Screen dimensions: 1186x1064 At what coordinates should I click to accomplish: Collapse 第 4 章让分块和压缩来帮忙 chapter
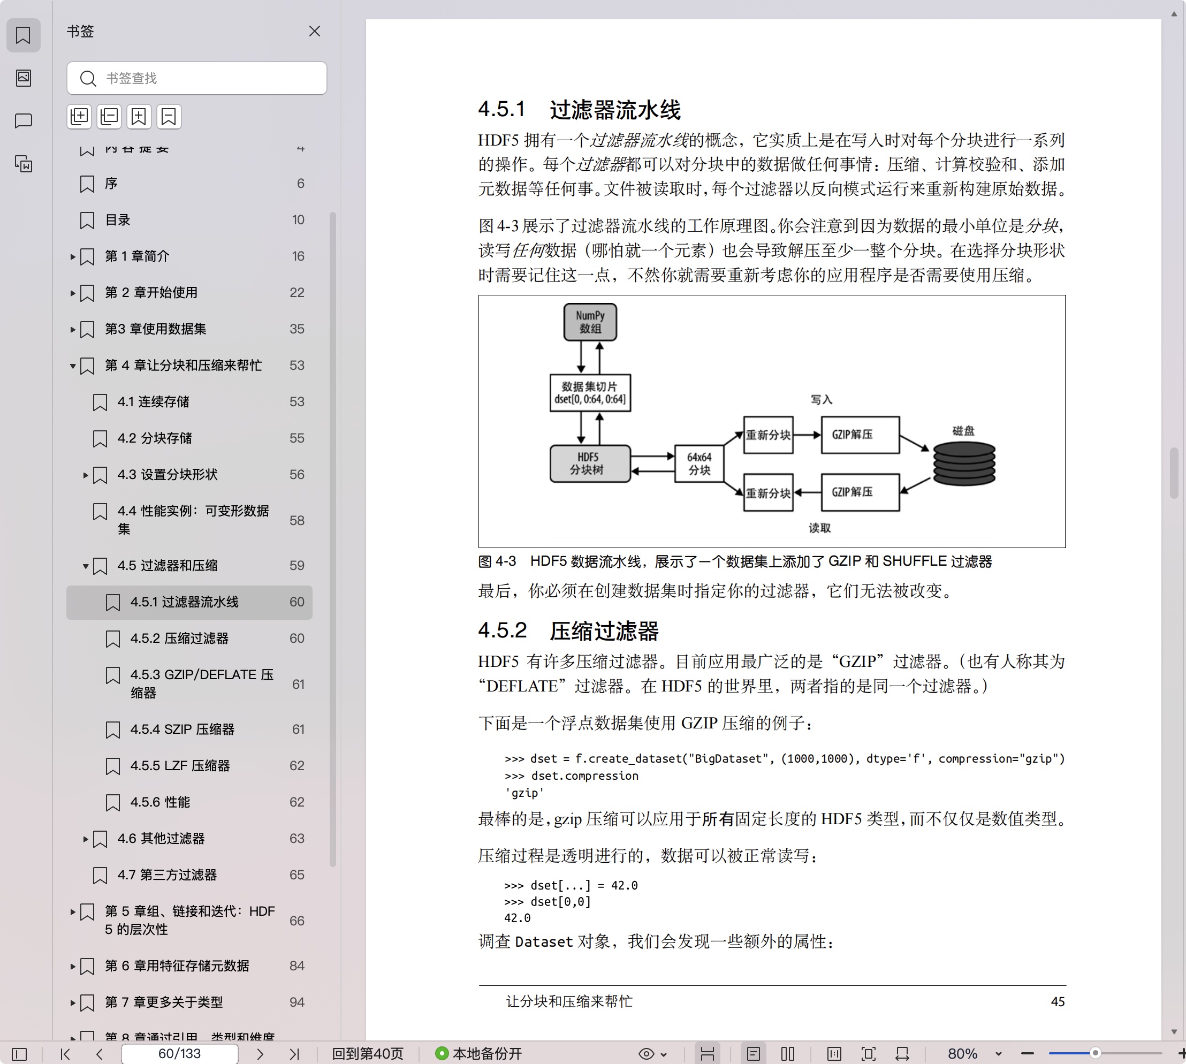pos(72,366)
